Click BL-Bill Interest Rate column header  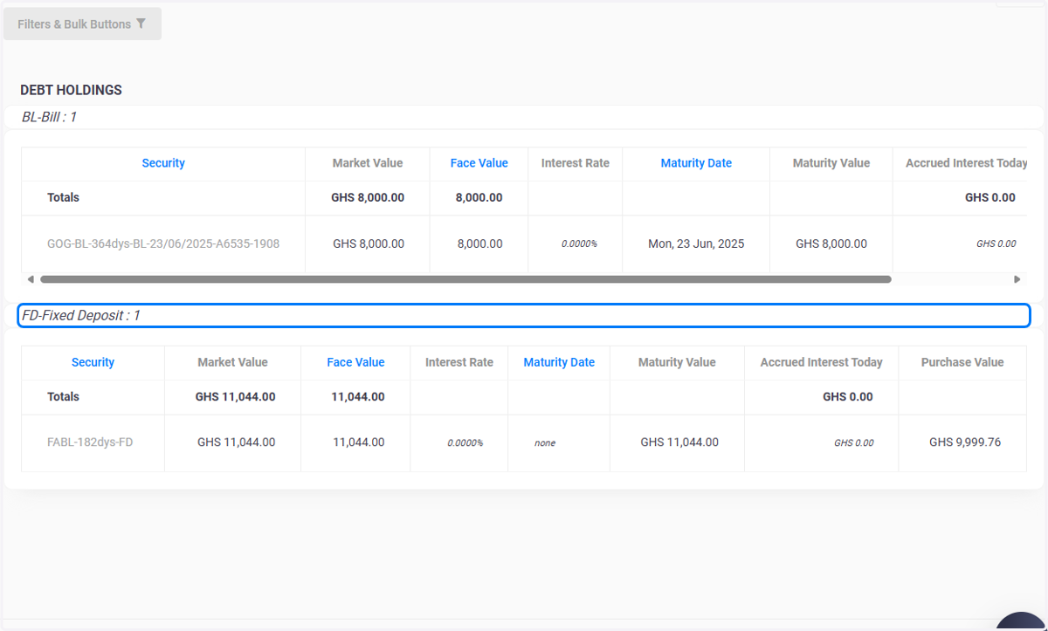[576, 163]
